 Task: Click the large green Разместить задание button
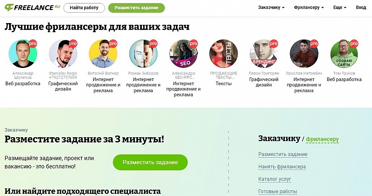(150, 162)
